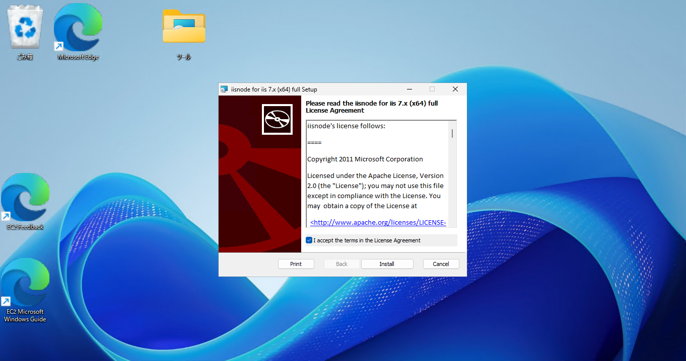The image size is (686, 361).
Task: Click the disc logo in setup banner
Action: [x=278, y=120]
